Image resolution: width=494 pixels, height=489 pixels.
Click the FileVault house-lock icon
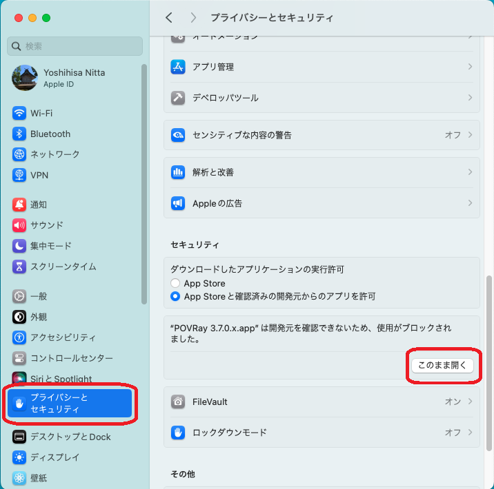tap(178, 402)
